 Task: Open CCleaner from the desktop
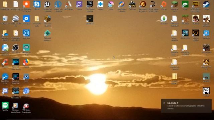point(5,62)
